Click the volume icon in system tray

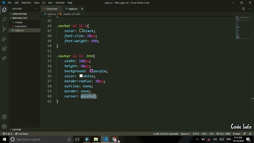(x=215, y=139)
